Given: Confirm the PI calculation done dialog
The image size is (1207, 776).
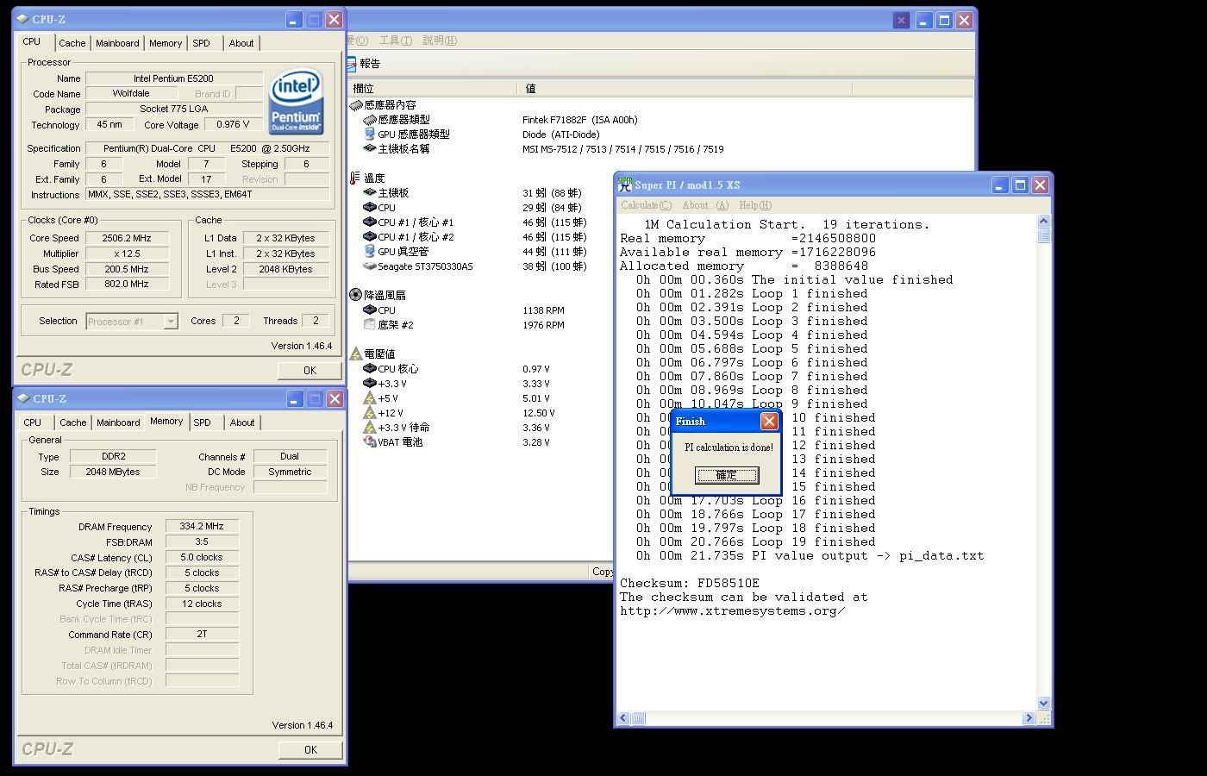Looking at the screenshot, I should click(x=727, y=475).
